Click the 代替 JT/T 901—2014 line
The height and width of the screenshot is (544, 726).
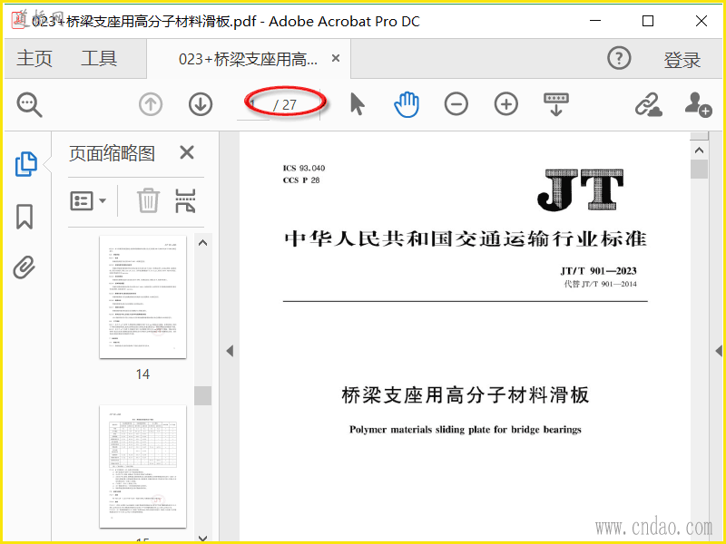pyautogui.click(x=600, y=284)
